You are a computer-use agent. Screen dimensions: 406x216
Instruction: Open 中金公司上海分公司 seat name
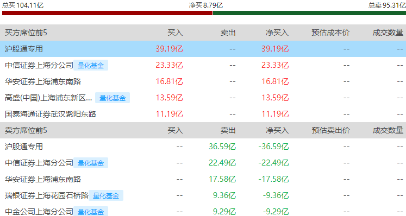click(39, 212)
